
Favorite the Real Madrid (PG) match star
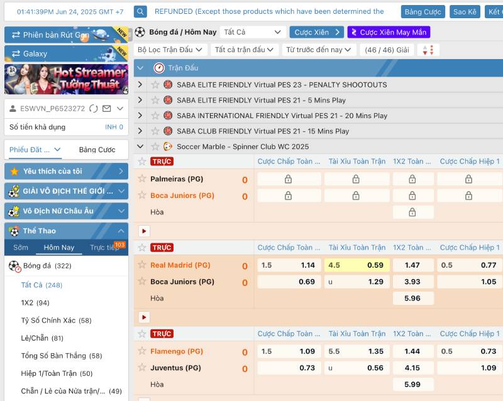pyautogui.click(x=142, y=265)
